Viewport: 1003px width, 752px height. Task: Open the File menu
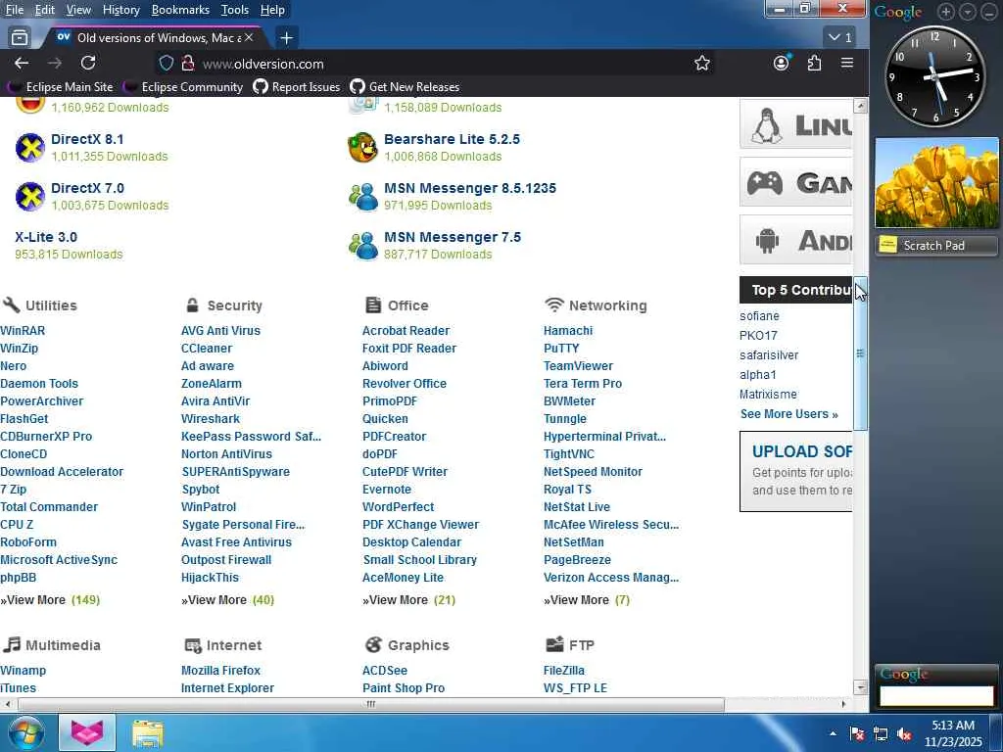pyautogui.click(x=14, y=10)
